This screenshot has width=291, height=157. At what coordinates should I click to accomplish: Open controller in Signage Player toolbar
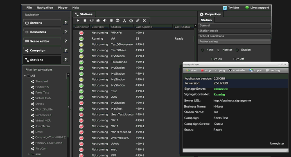[237, 71]
